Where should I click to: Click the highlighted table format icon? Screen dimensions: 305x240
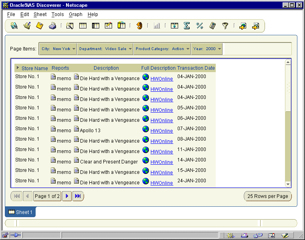tap(121, 25)
